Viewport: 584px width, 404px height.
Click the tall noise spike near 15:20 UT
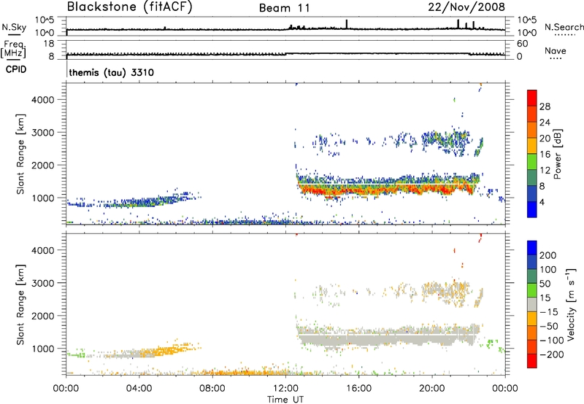click(347, 24)
